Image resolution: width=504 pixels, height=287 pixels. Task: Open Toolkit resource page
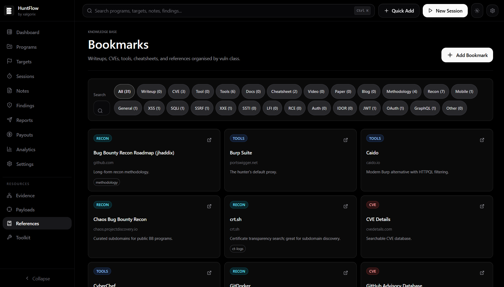pyautogui.click(x=37, y=237)
